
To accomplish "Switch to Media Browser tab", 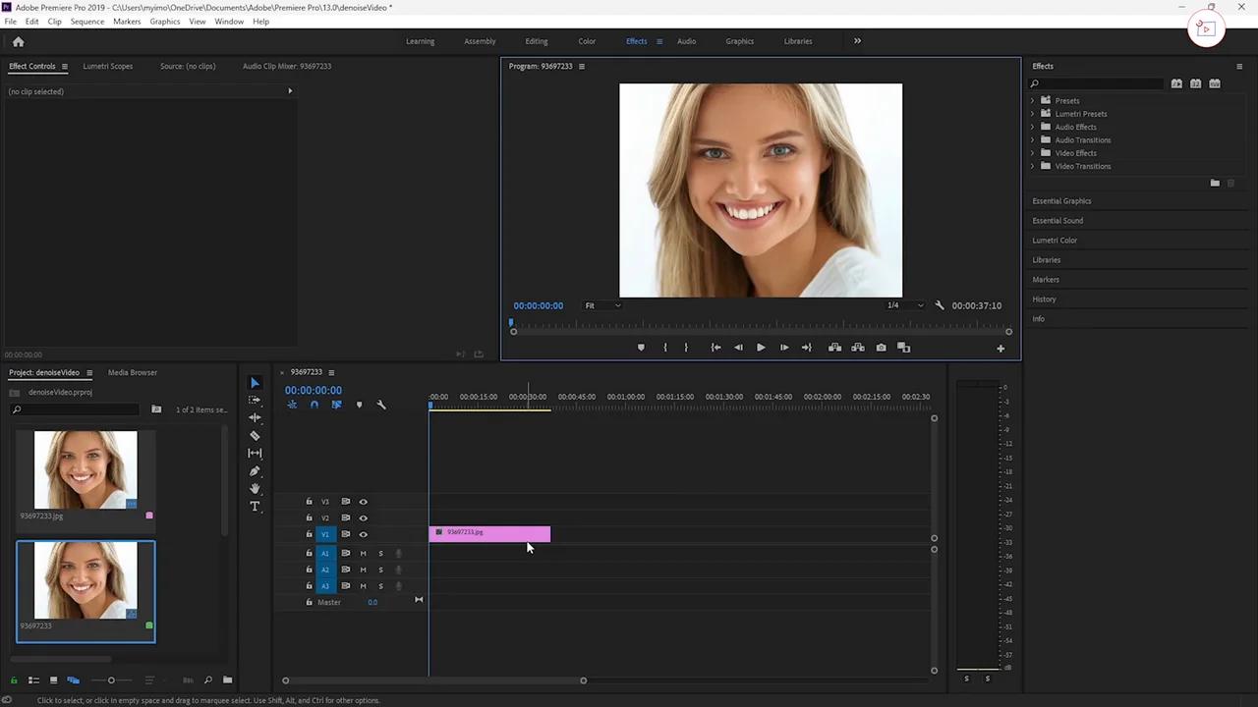I will 133,372.
